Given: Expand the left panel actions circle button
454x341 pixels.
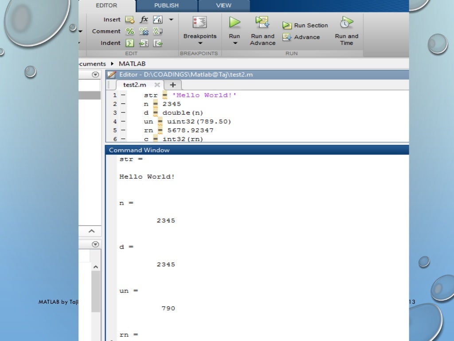Looking at the screenshot, I should (x=95, y=75).
